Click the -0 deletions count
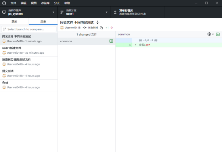Viewport: 222px width, 152px height. click(111, 28)
